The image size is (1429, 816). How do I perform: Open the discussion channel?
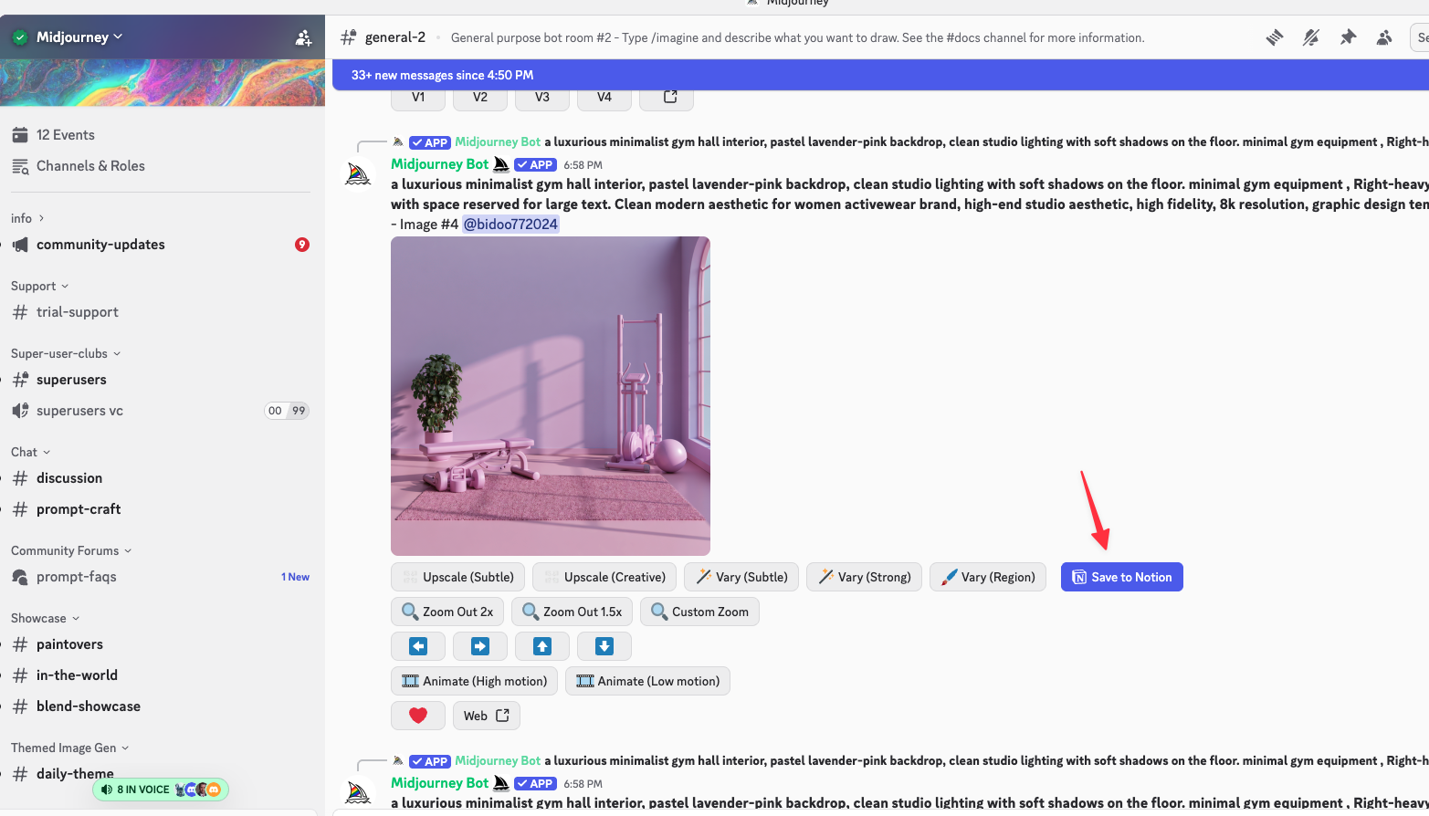[69, 478]
